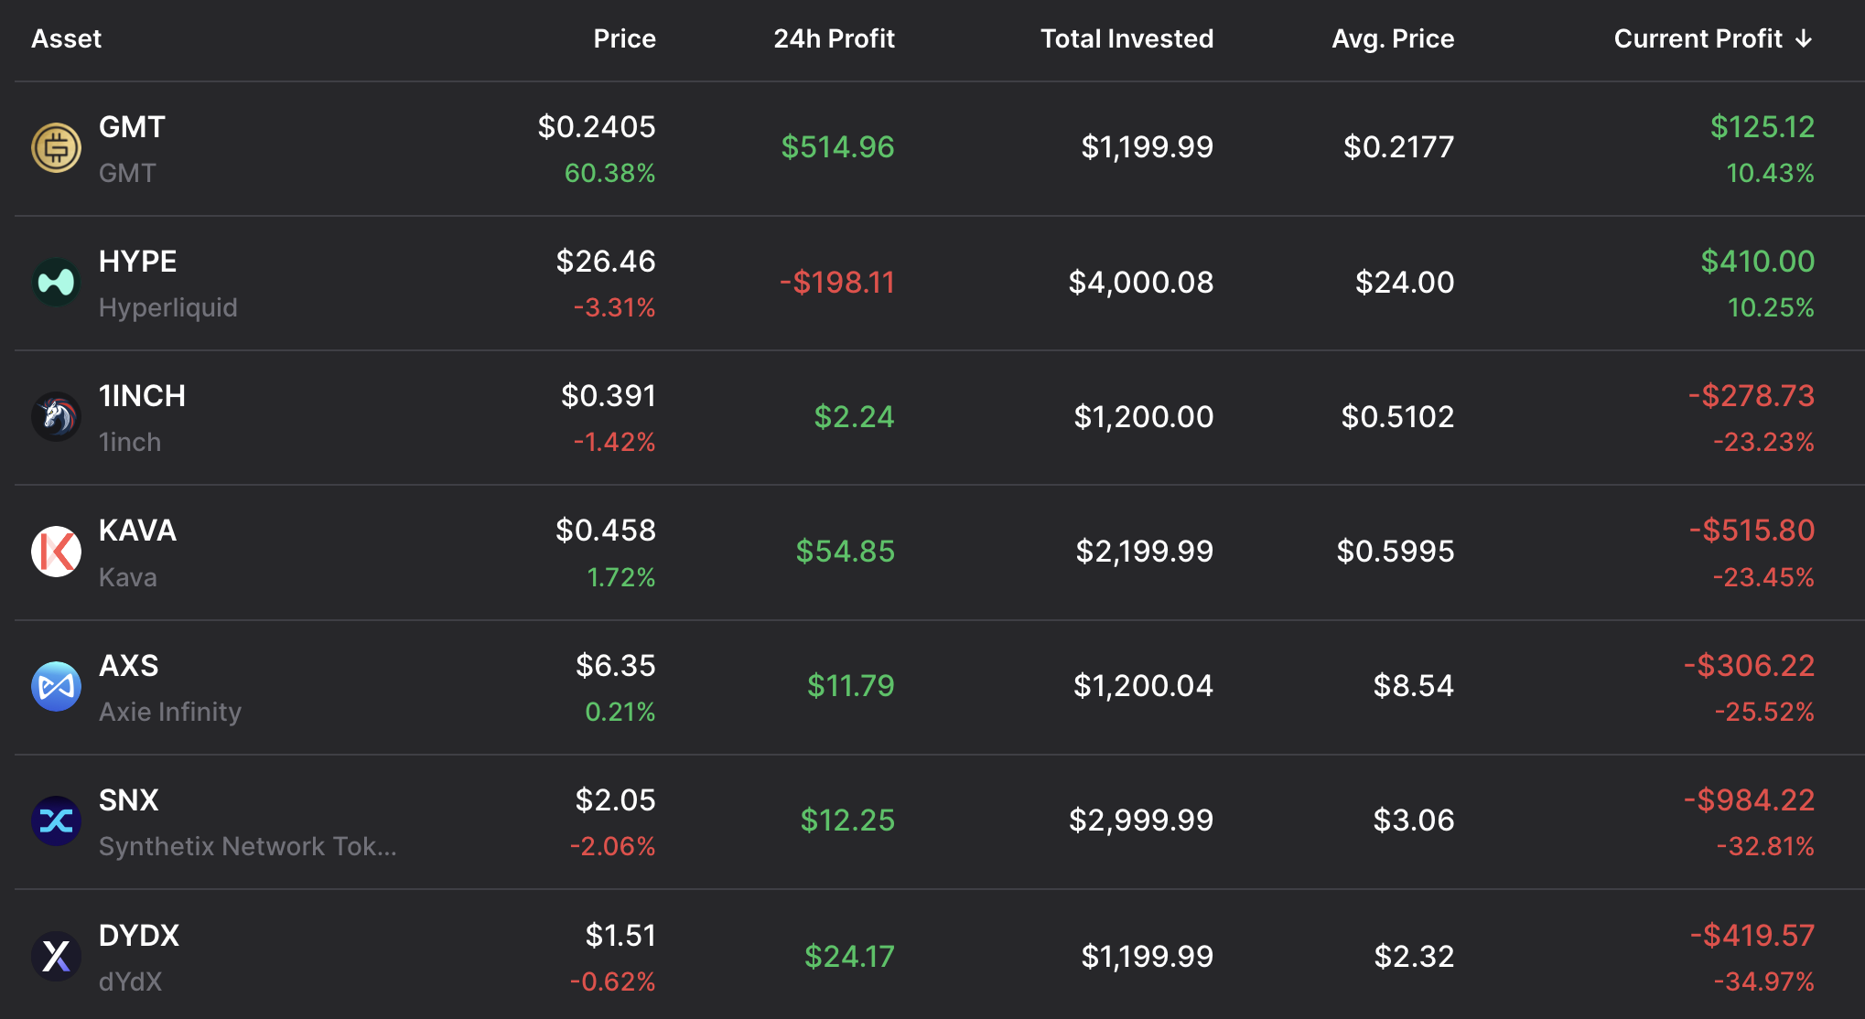This screenshot has width=1865, height=1019.
Task: Click the Axie Infinity AXS icon
Action: pos(56,686)
